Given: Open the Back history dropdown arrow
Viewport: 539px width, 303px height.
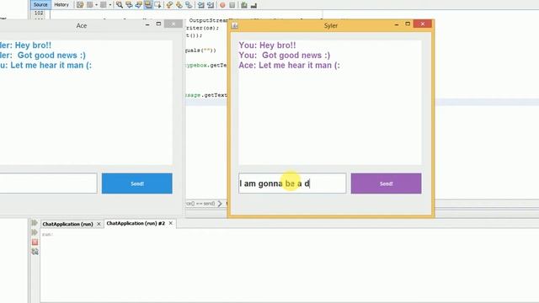Looking at the screenshot, I should click(96, 5).
